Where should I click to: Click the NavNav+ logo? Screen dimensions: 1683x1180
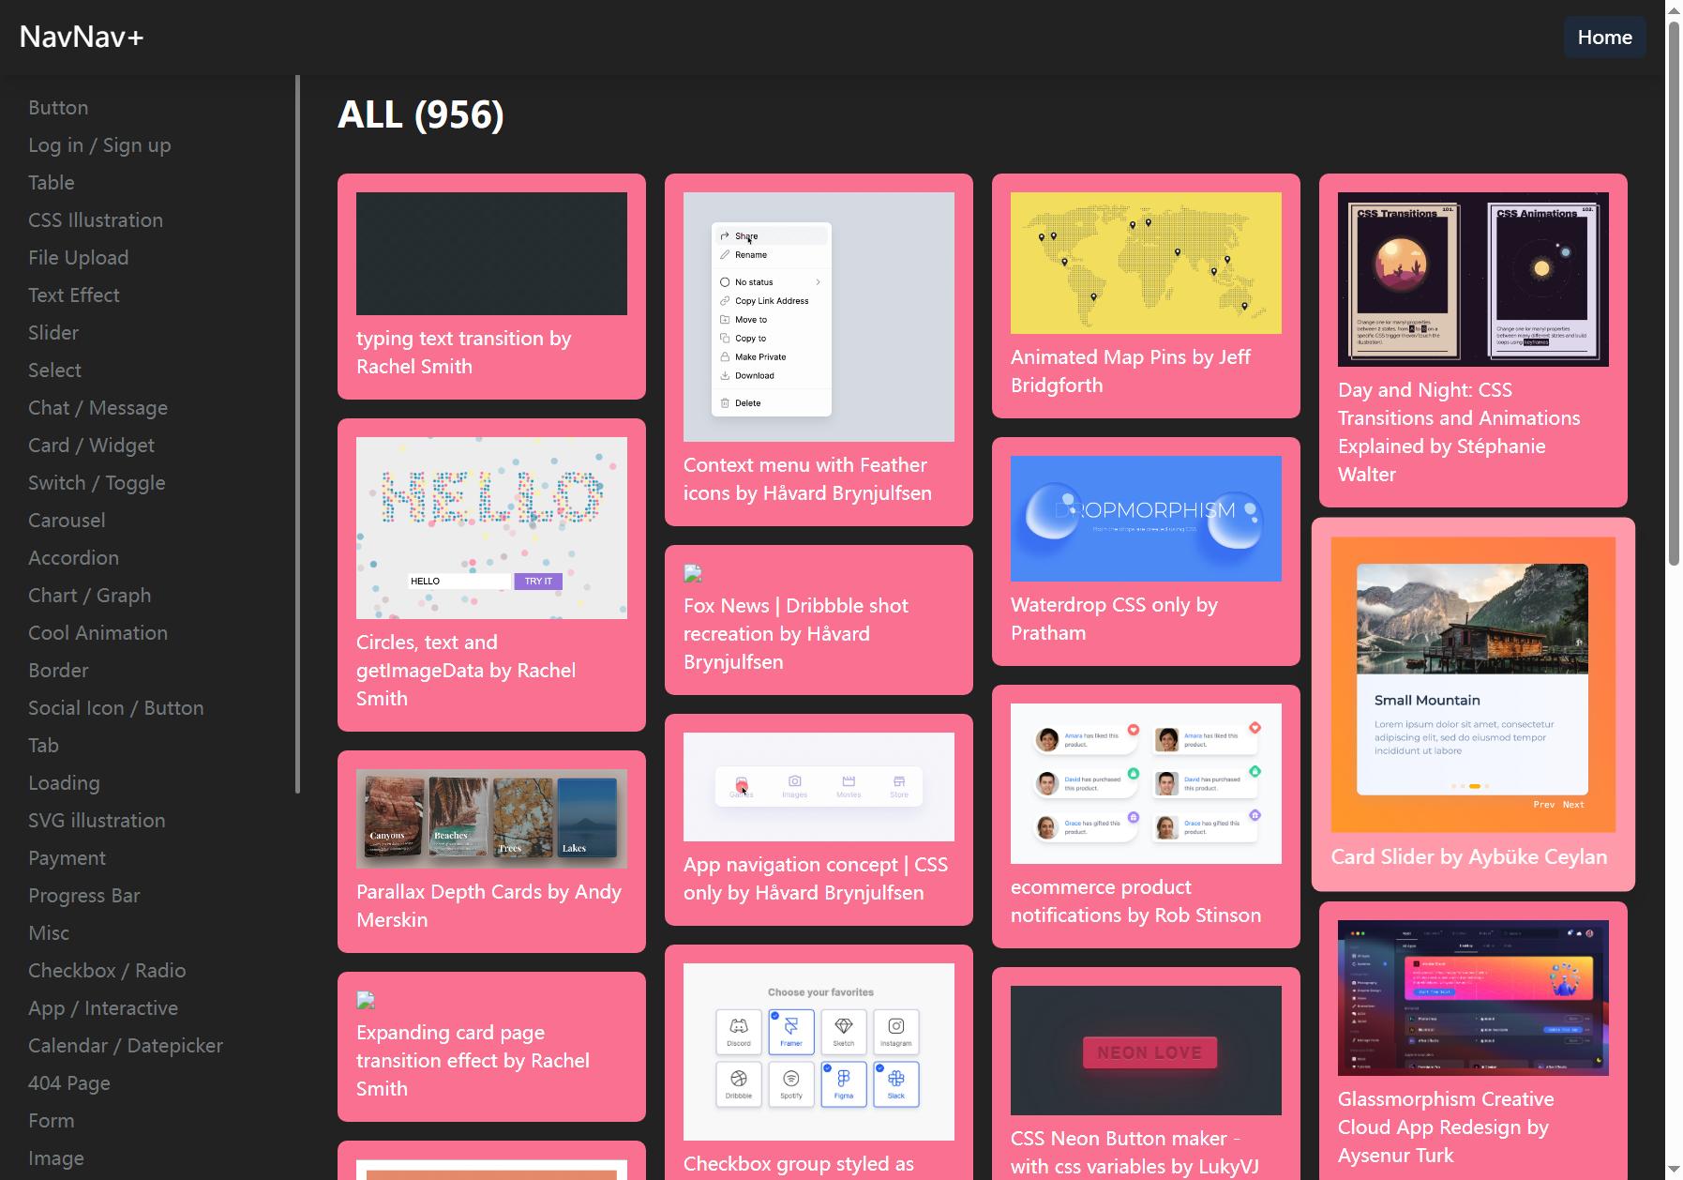pos(82,37)
